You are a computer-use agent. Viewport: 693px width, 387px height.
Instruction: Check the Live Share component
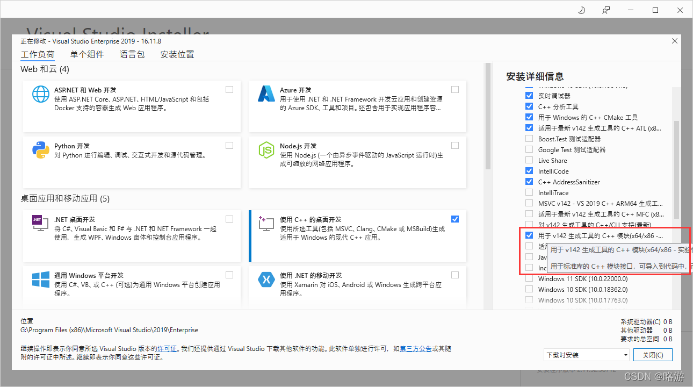[529, 160]
